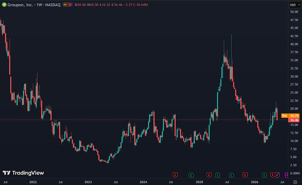Click the 2024 label on the time axis
Screen dimensions: 302x185
143,182
